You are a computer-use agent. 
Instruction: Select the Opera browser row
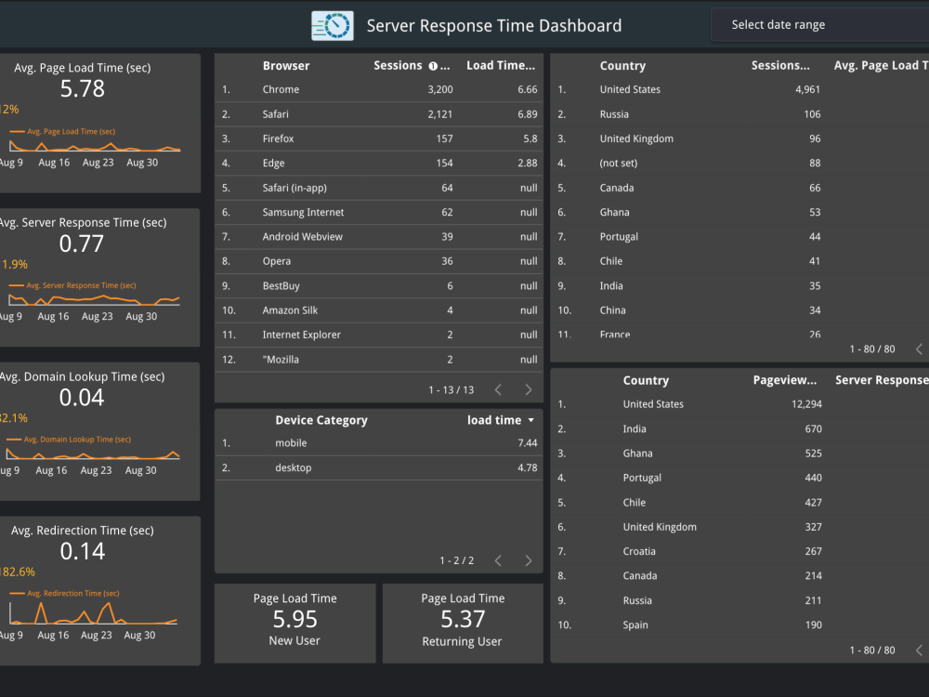tap(379, 261)
